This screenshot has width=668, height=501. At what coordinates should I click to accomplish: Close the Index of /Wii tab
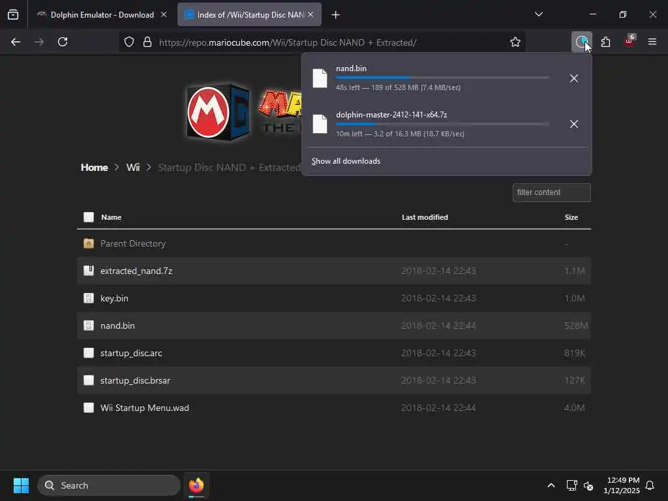pyautogui.click(x=311, y=14)
